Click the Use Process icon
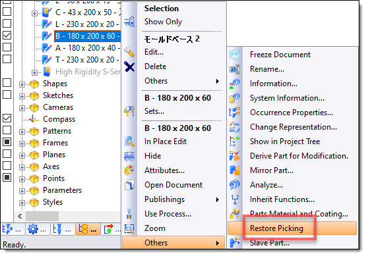The height and width of the screenshot is (256, 366). [129, 214]
